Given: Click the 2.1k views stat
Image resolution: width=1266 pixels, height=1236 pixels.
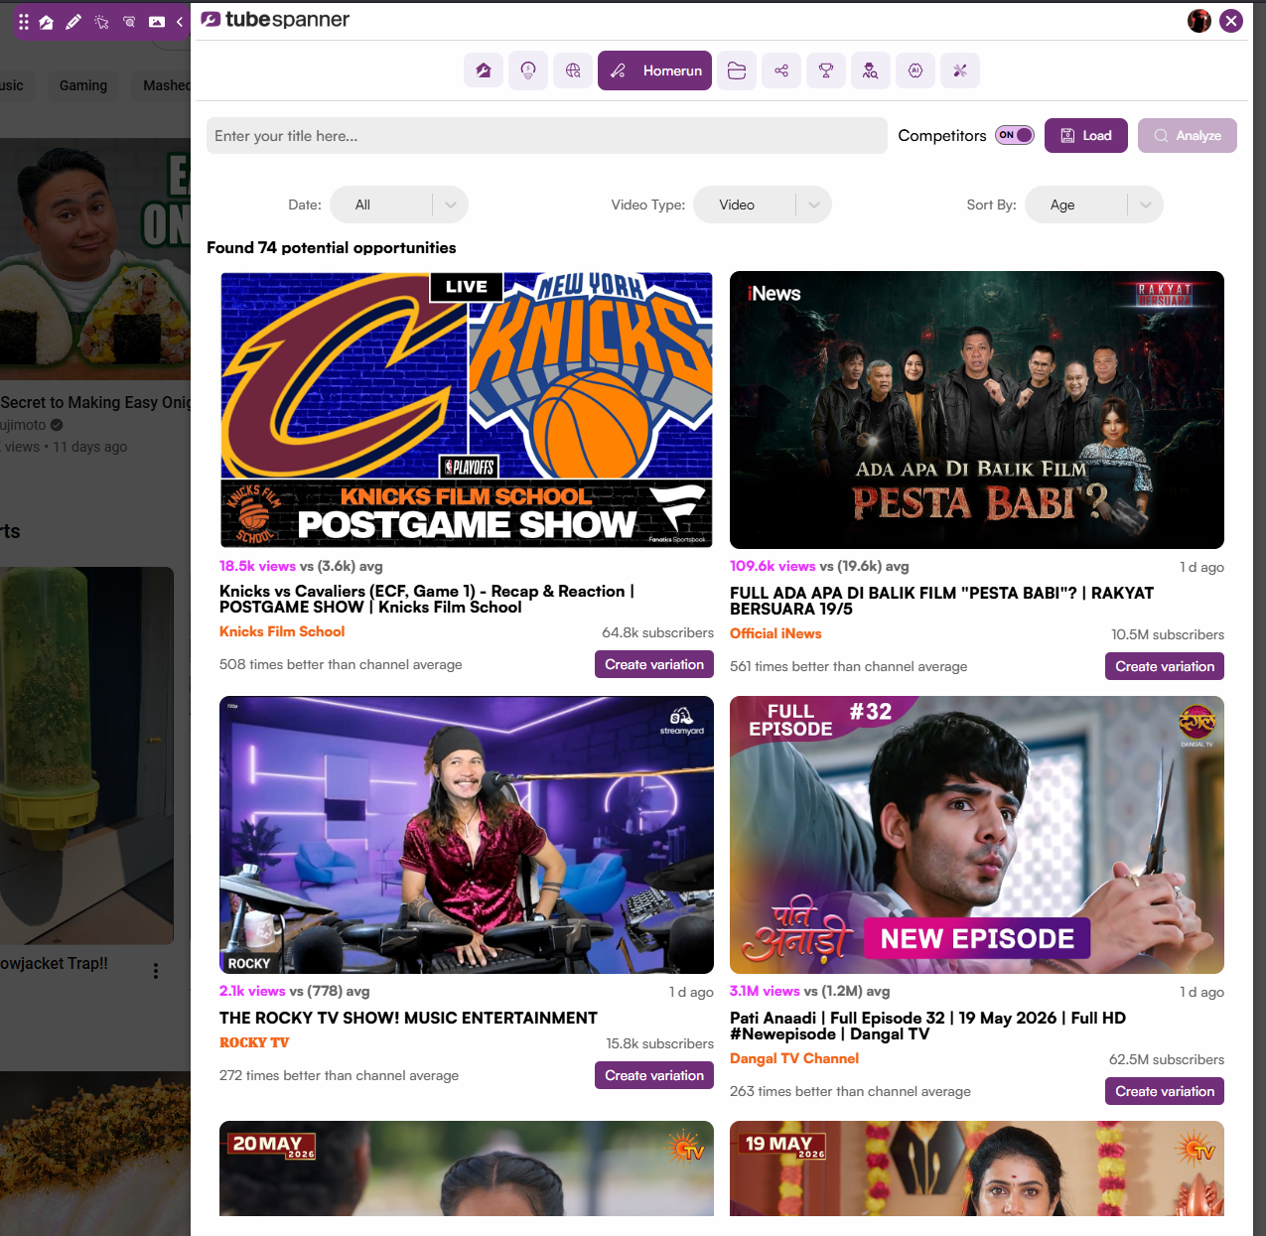Looking at the screenshot, I should pos(252,991).
